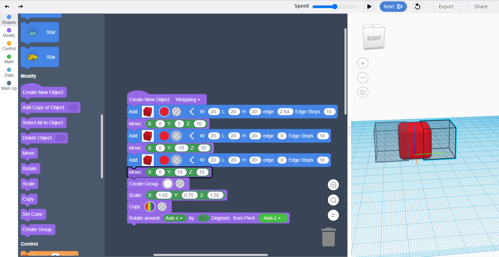
Task: Click the Move Y field showing -15
Action: pyautogui.click(x=182, y=148)
